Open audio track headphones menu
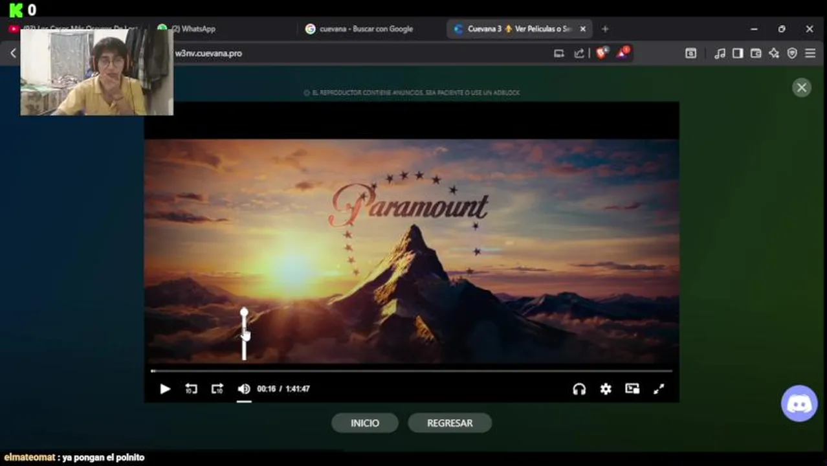 tap(579, 389)
